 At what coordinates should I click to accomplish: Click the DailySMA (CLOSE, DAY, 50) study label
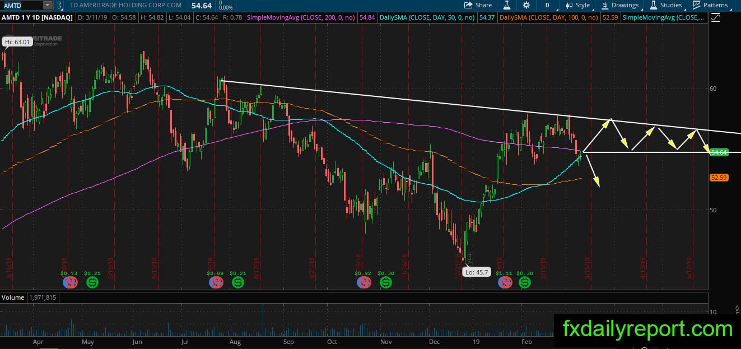(427, 18)
